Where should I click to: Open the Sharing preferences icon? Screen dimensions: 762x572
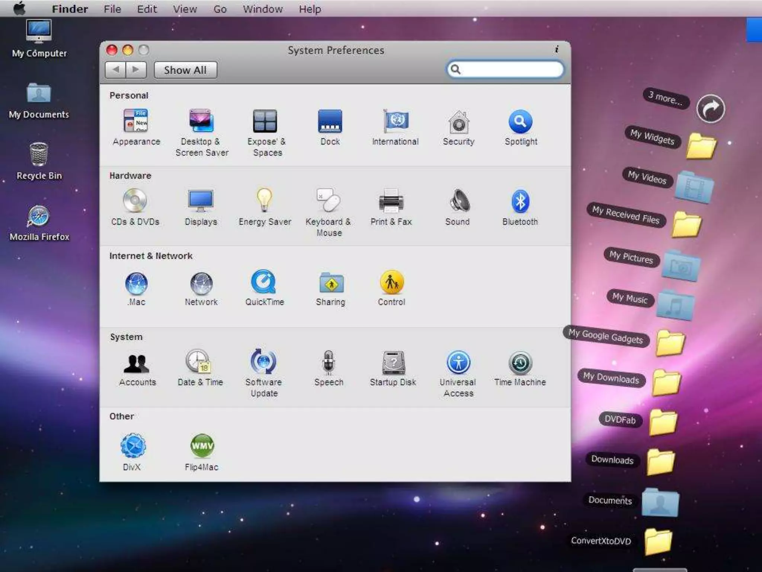coord(331,283)
